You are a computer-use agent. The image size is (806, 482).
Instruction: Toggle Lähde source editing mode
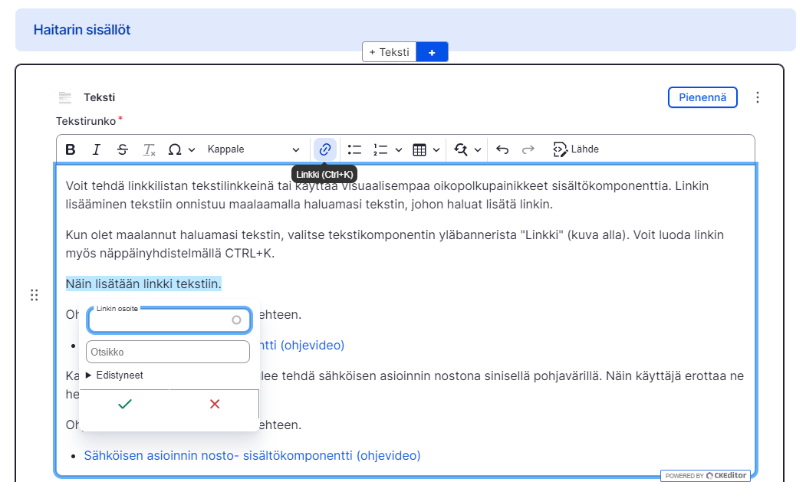[576, 149]
